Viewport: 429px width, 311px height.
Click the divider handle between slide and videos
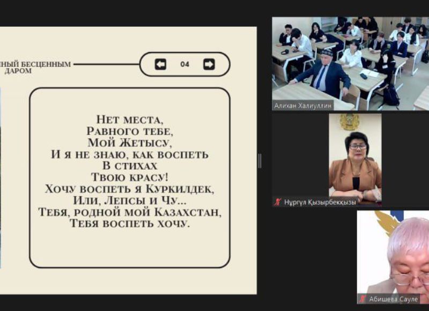click(x=260, y=160)
